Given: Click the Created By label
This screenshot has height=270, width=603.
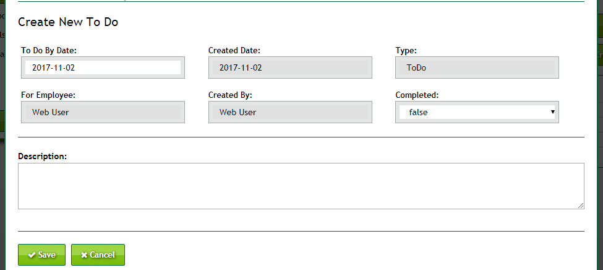Looking at the screenshot, I should [230, 95].
